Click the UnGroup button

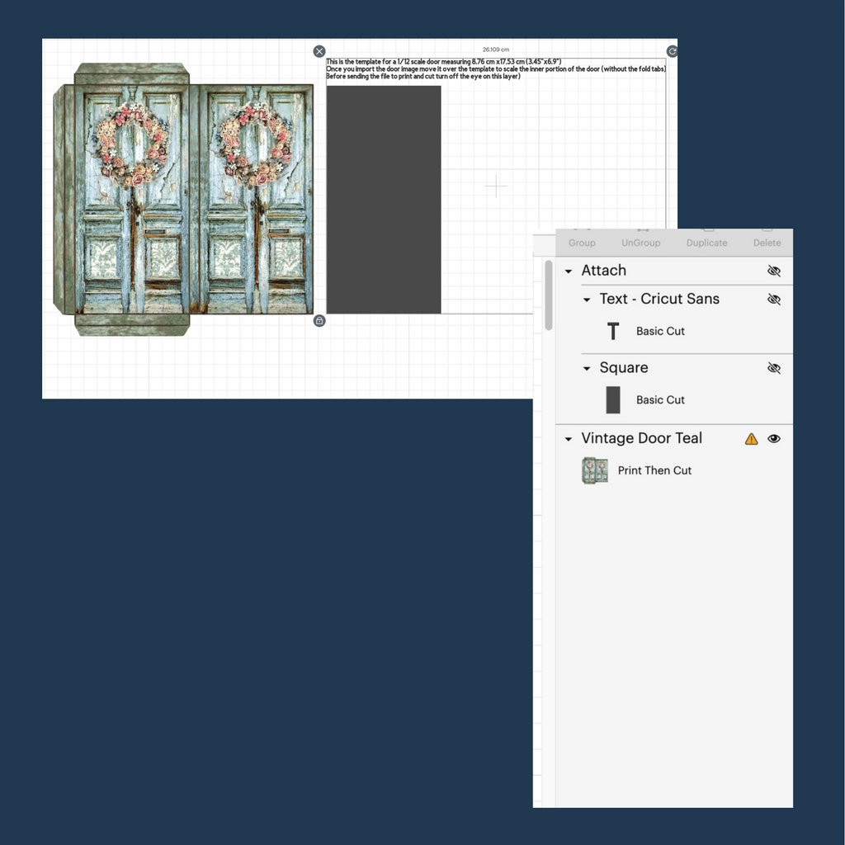(640, 243)
